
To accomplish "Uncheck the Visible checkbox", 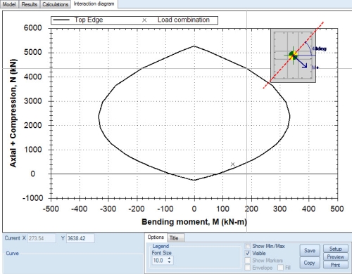I will click(x=248, y=253).
